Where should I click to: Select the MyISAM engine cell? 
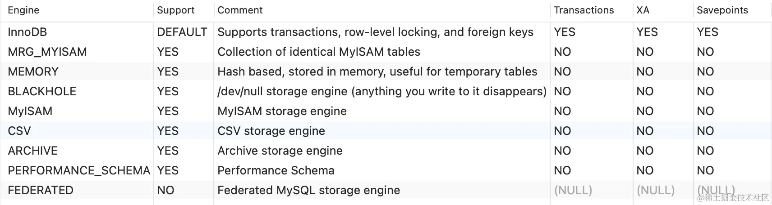click(30, 111)
